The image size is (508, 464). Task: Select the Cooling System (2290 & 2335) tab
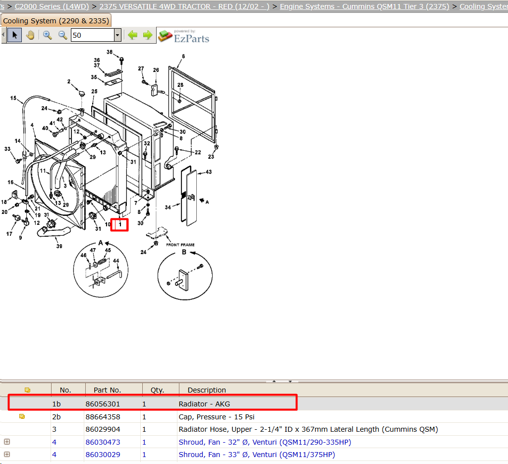56,21
